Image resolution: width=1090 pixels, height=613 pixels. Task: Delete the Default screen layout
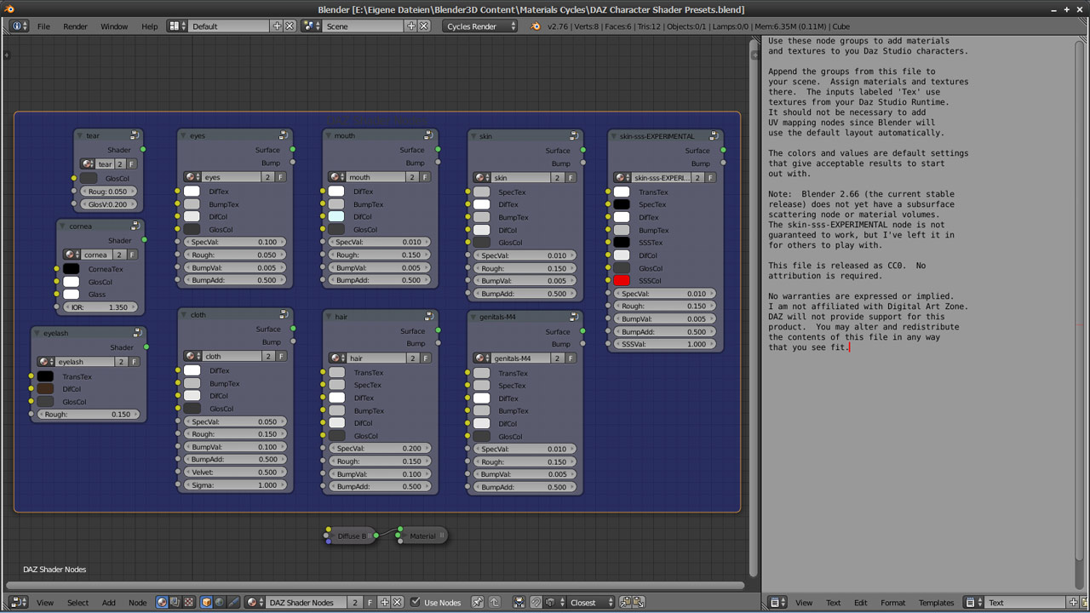[290, 26]
